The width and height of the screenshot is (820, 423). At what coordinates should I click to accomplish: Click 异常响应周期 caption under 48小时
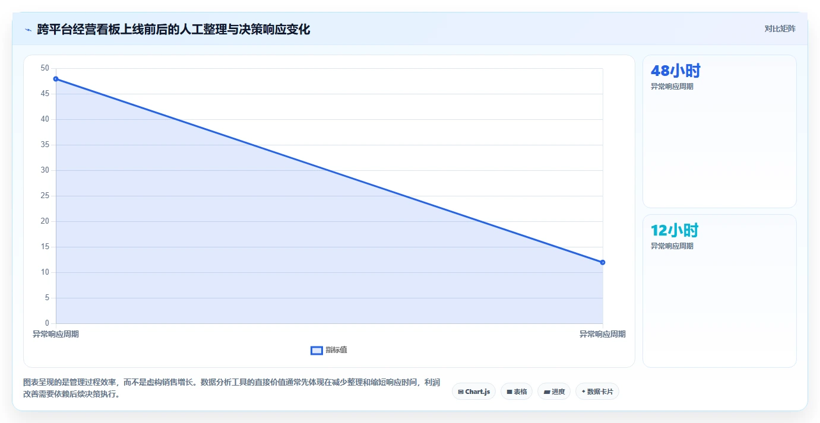pyautogui.click(x=672, y=87)
